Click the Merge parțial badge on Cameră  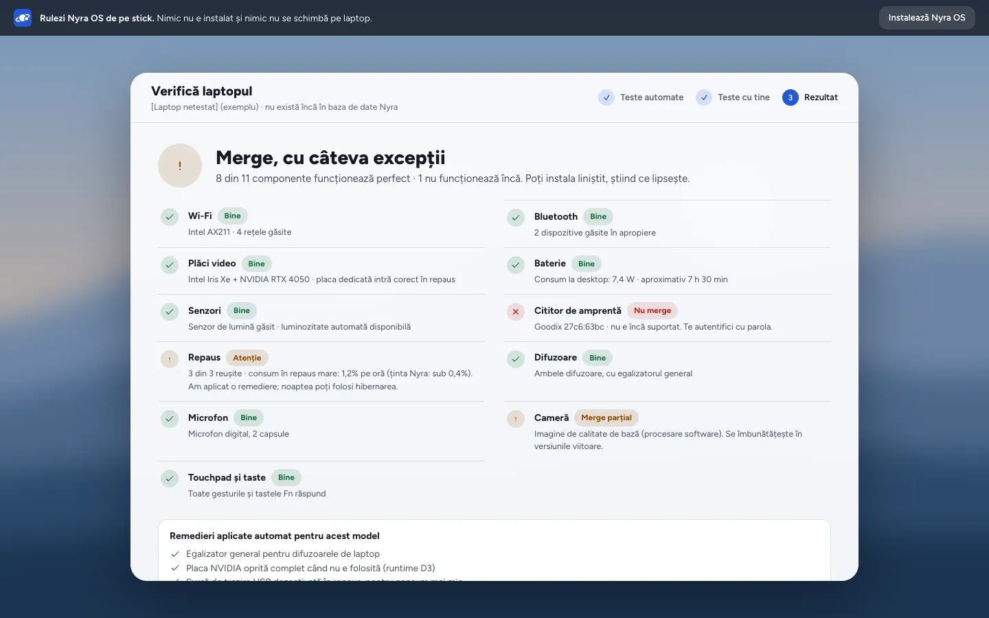[x=606, y=417]
